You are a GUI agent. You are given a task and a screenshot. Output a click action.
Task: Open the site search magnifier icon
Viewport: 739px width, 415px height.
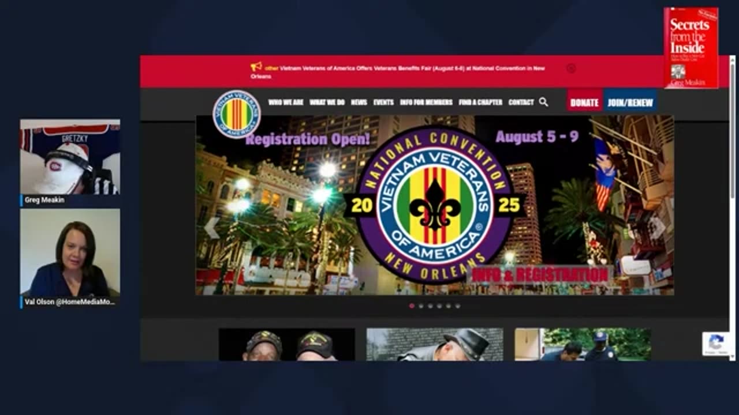coord(543,102)
